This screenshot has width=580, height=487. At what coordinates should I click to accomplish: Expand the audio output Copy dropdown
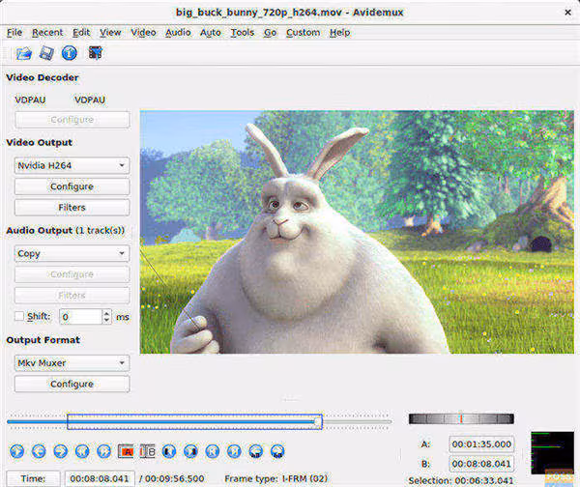click(x=72, y=253)
